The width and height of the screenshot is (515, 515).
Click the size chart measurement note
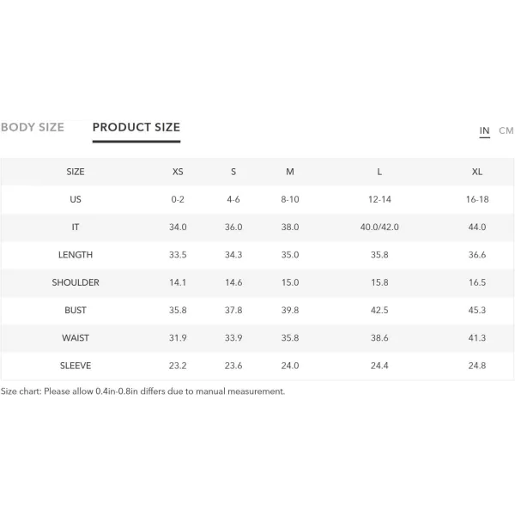tap(142, 391)
